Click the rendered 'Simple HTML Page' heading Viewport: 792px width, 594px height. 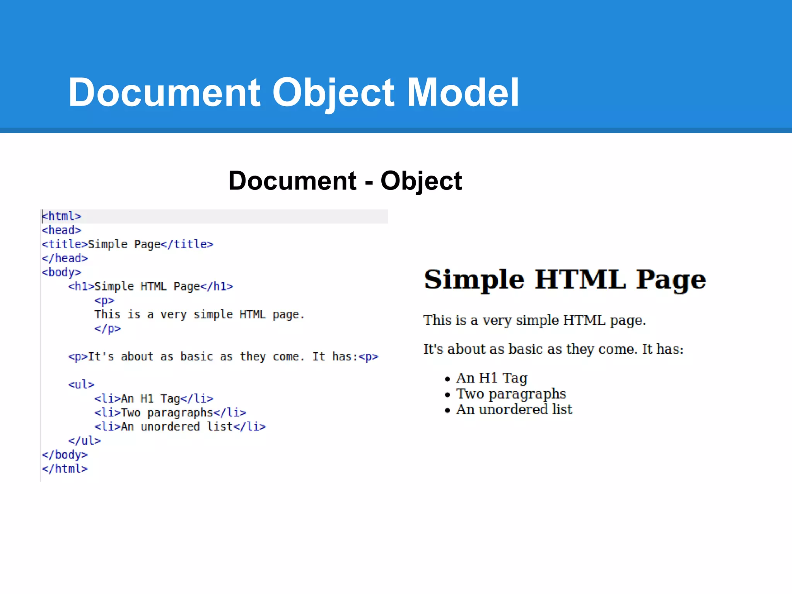click(565, 279)
